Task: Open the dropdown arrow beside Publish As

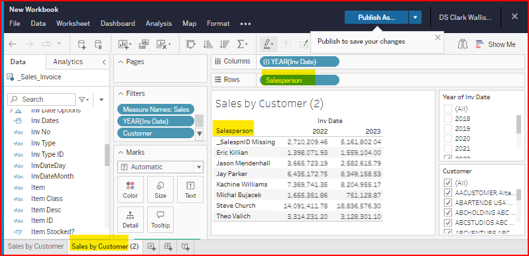Action: pos(415,17)
